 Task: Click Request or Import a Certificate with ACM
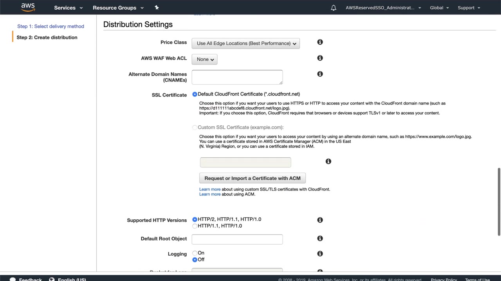252,178
